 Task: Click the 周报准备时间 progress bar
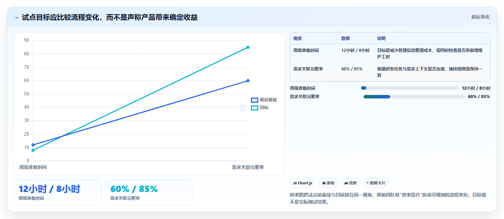tap(410, 88)
